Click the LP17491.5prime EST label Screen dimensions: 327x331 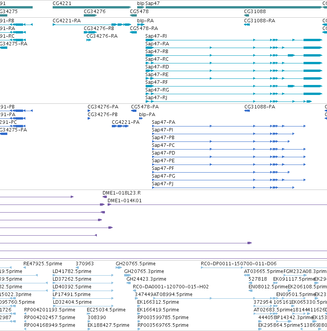(x=71, y=294)
